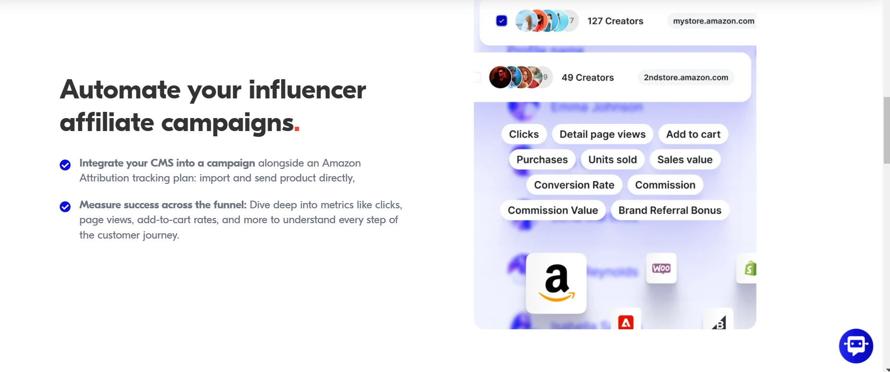Pick the Conversion Rate chip

574,185
